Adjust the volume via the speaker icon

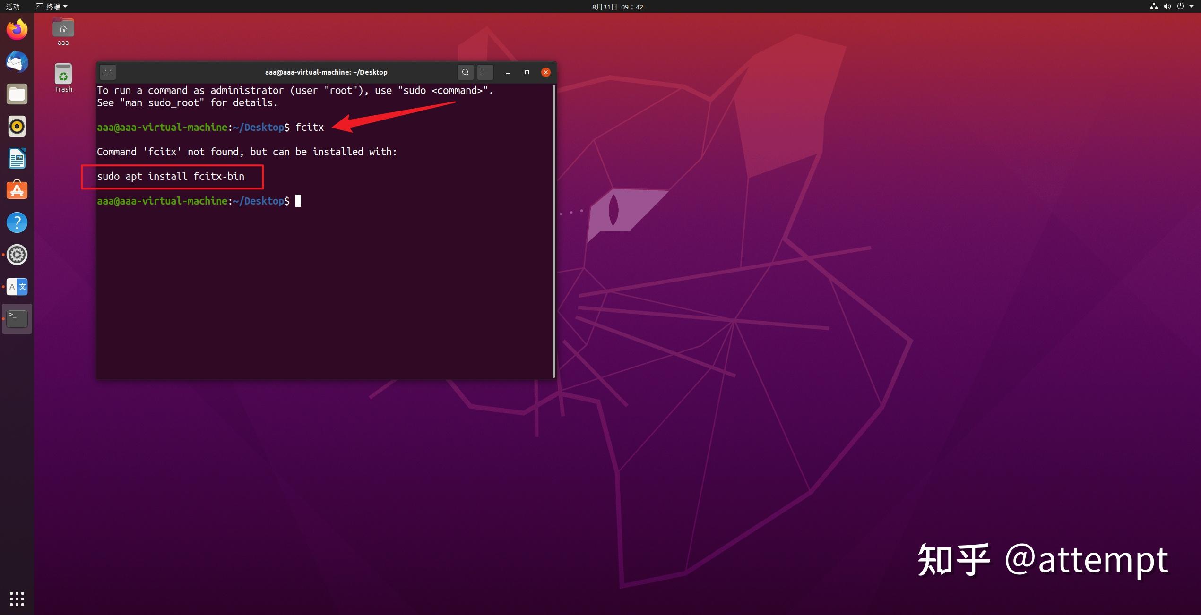click(1167, 6)
